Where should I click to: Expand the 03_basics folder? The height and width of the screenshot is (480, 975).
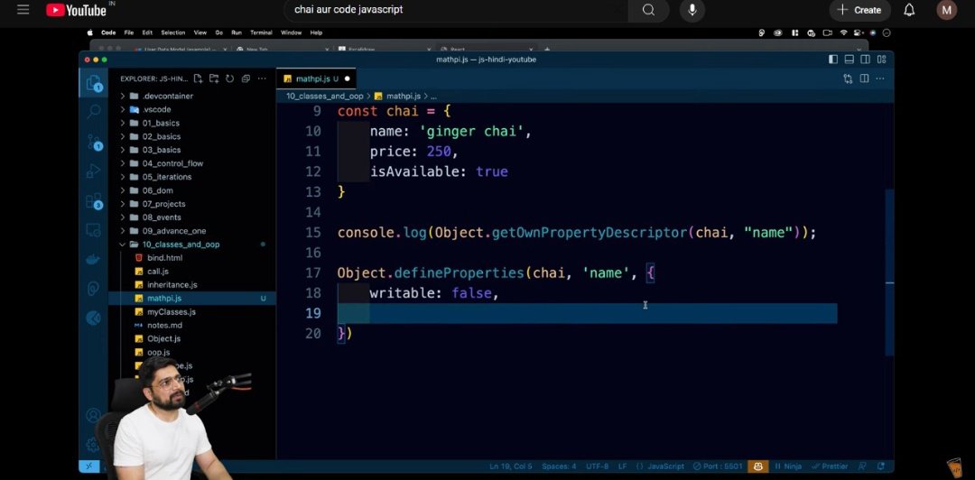(191, 150)
